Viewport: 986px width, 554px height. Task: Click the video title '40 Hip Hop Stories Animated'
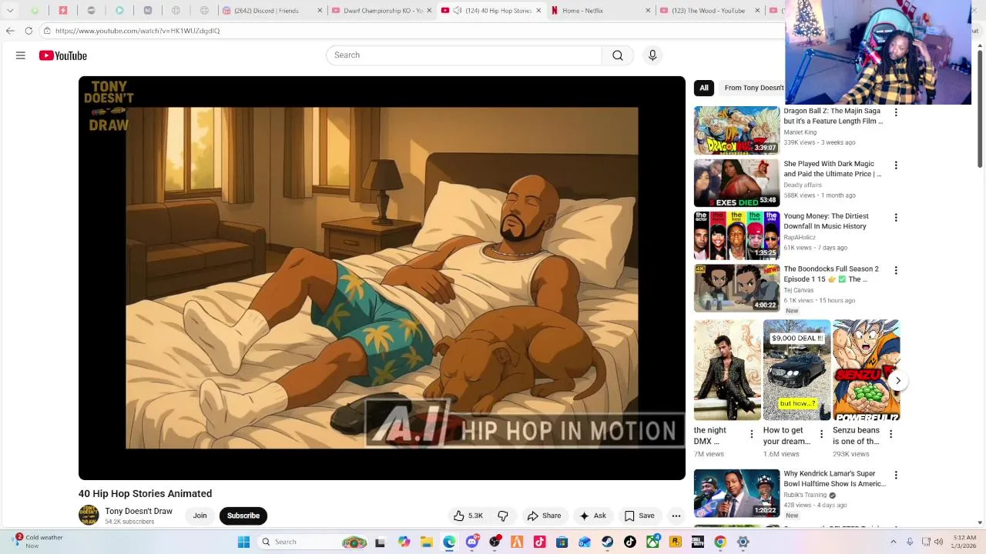click(x=145, y=494)
